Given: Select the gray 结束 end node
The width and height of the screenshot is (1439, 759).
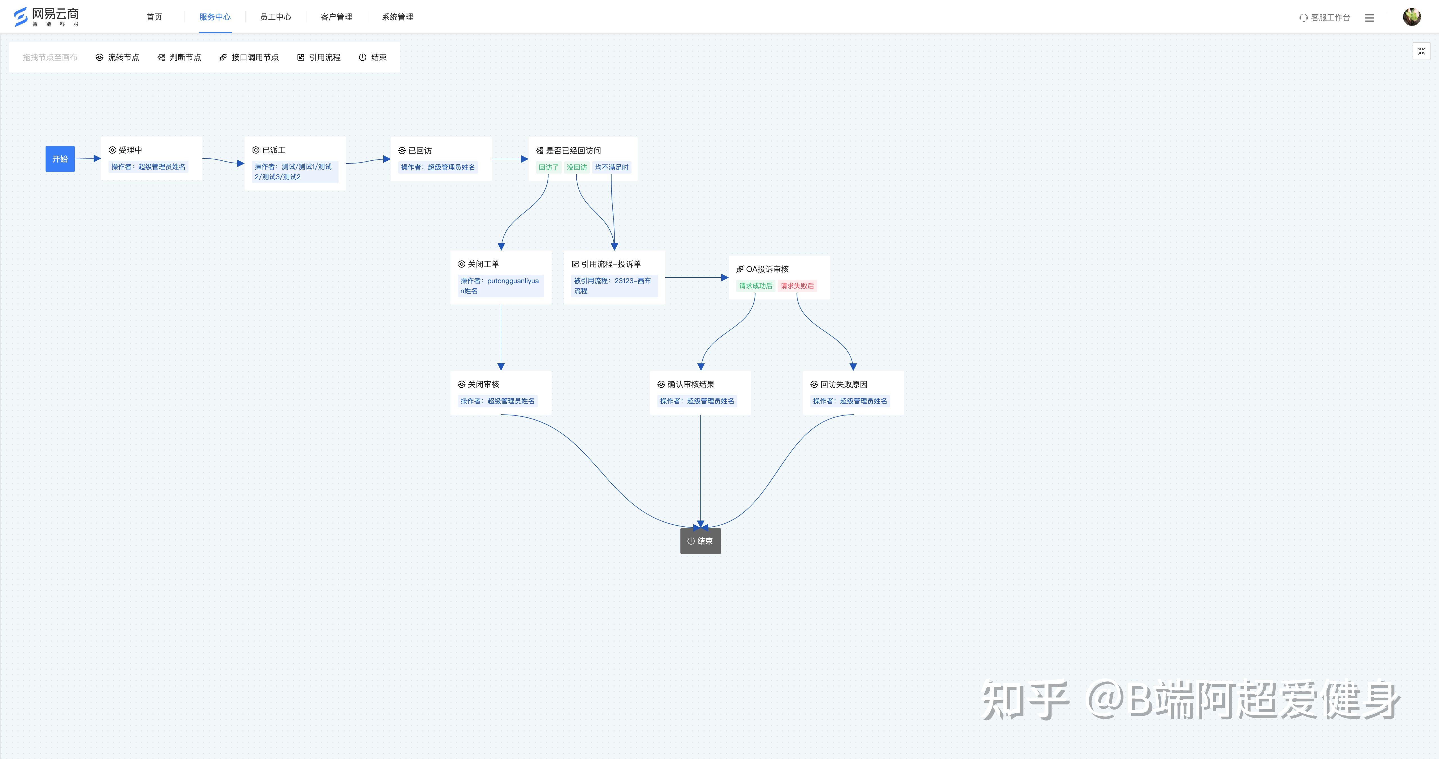Looking at the screenshot, I should tap(700, 541).
